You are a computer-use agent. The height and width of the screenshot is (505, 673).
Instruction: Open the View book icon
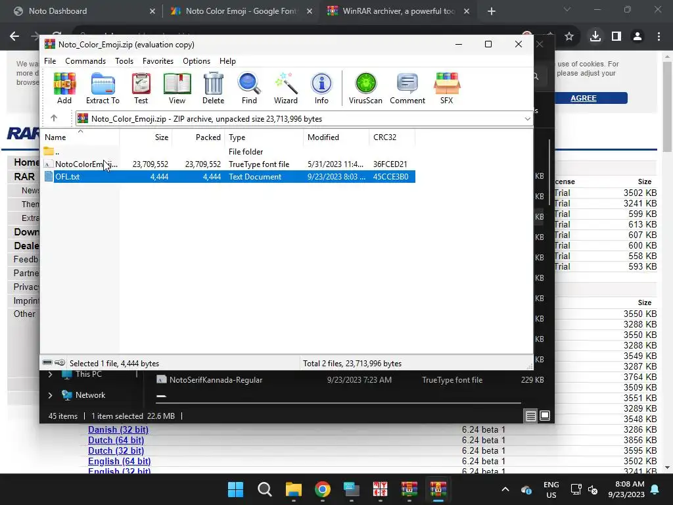click(x=177, y=88)
